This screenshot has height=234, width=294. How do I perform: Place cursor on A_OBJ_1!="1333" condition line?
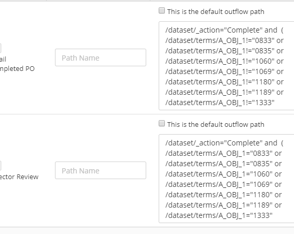tap(220, 103)
